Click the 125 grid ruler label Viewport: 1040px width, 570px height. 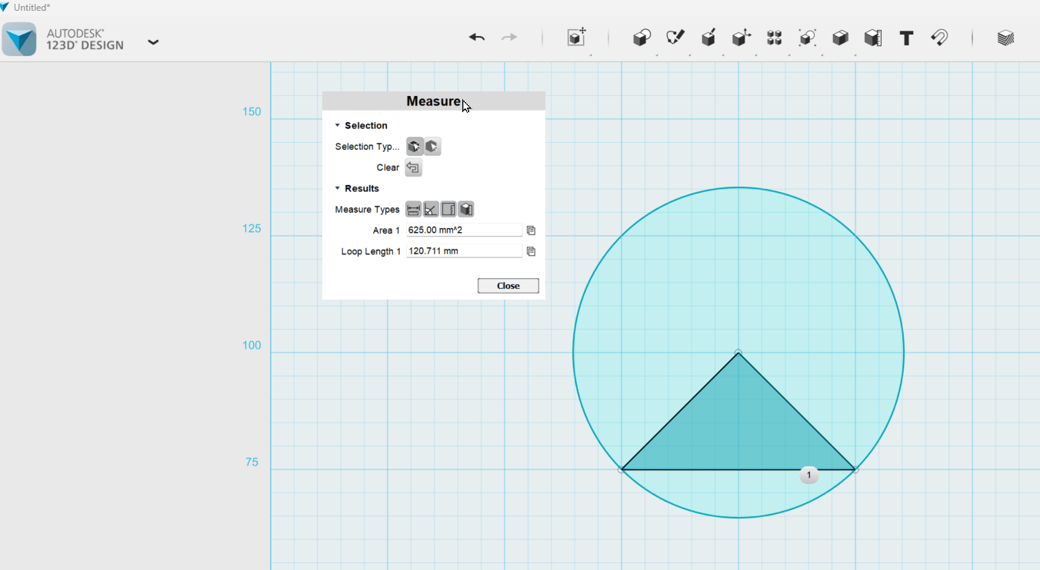pyautogui.click(x=252, y=229)
